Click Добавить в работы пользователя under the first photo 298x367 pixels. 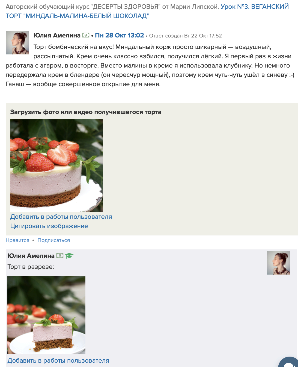tap(61, 217)
